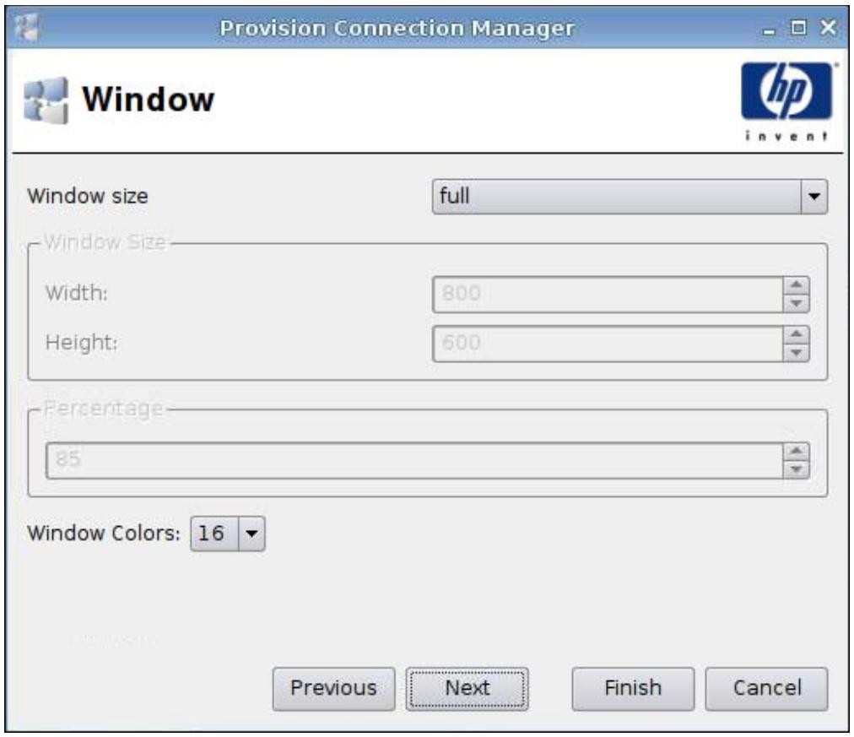
Task: Decrease the Percentage spinner value
Action: [x=797, y=469]
